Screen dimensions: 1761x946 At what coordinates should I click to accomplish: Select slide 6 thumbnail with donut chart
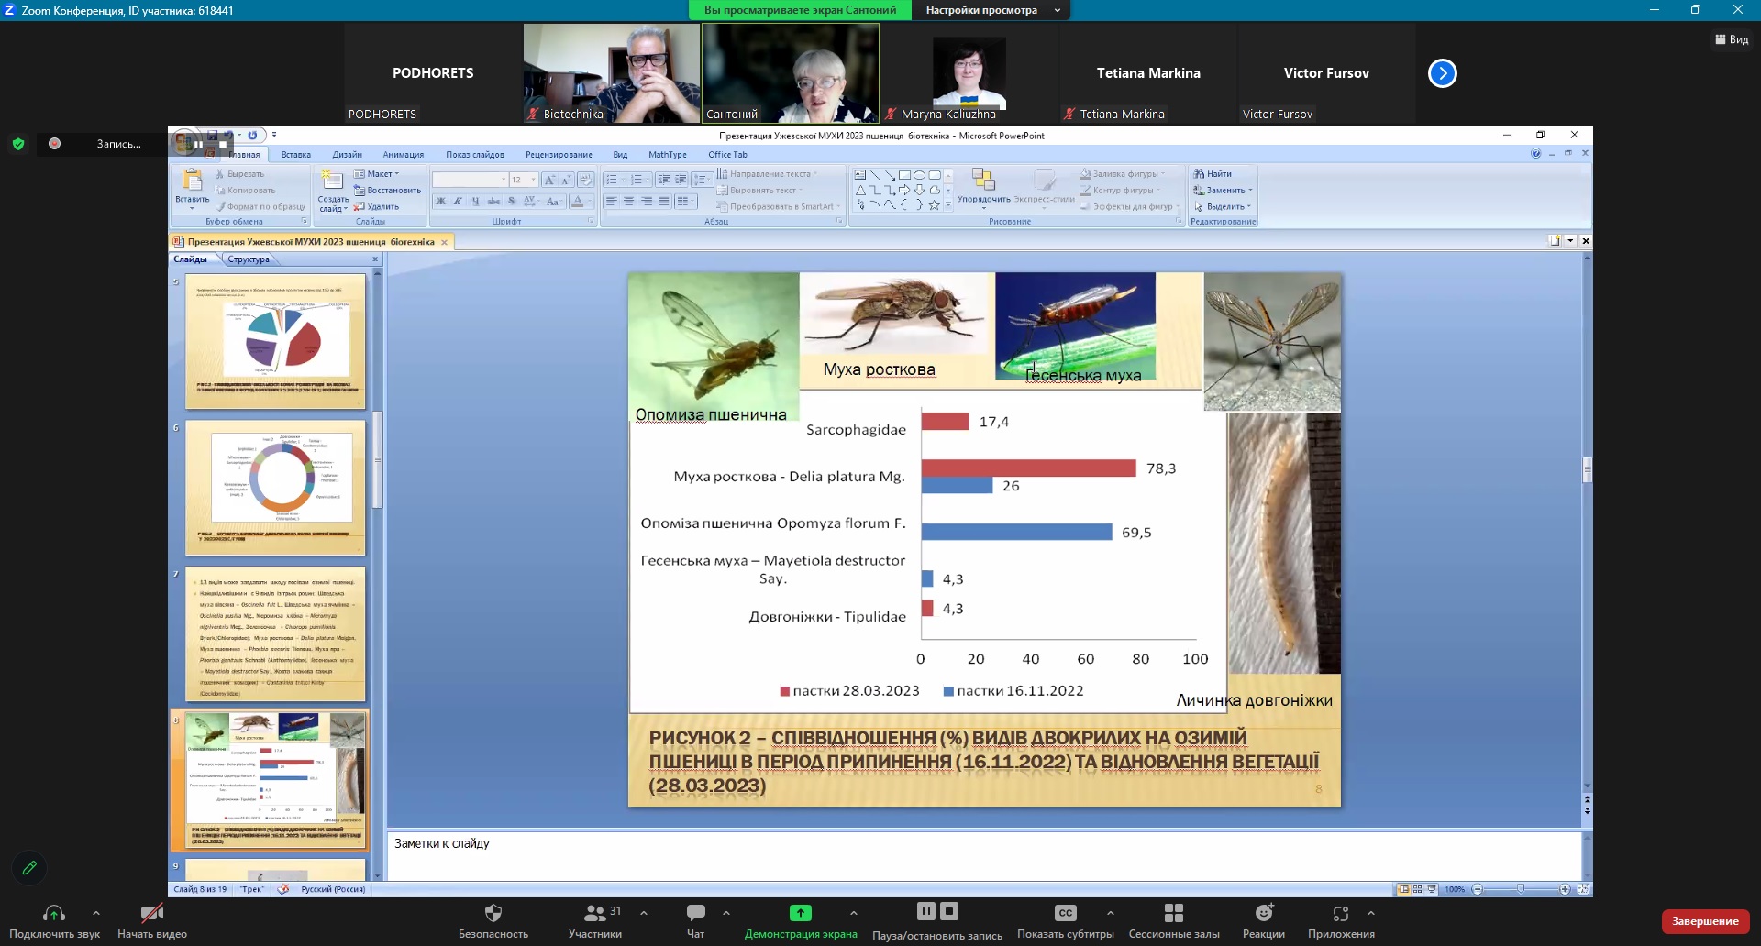275,488
